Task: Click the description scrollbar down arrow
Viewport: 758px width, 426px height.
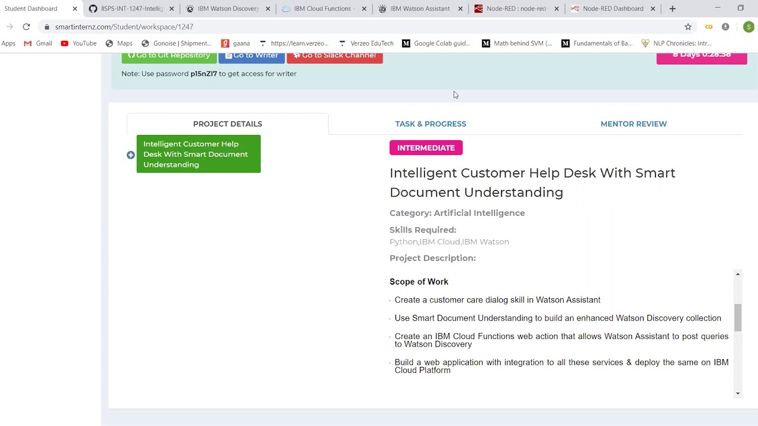Action: 738,393
